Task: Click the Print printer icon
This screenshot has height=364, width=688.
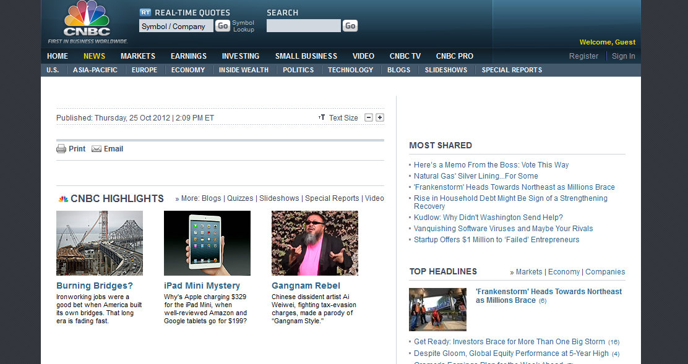Action: [x=61, y=149]
